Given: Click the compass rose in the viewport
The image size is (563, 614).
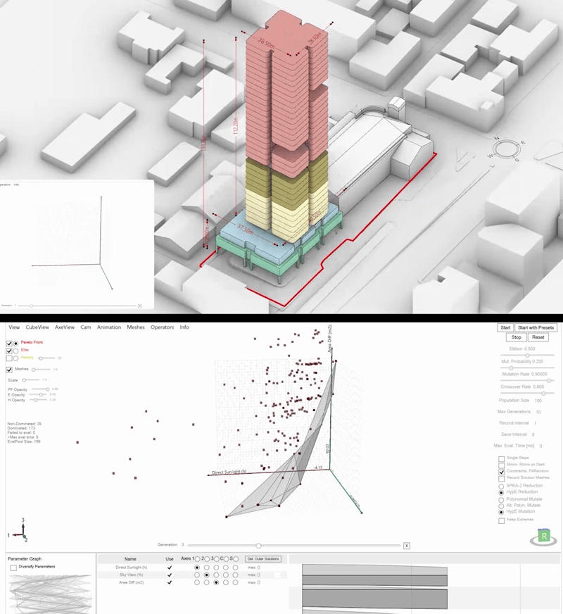Looking at the screenshot, I should (x=507, y=149).
